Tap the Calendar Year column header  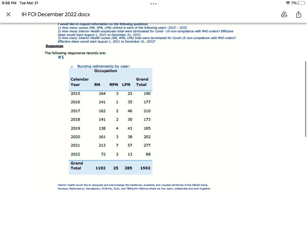[x=79, y=82]
